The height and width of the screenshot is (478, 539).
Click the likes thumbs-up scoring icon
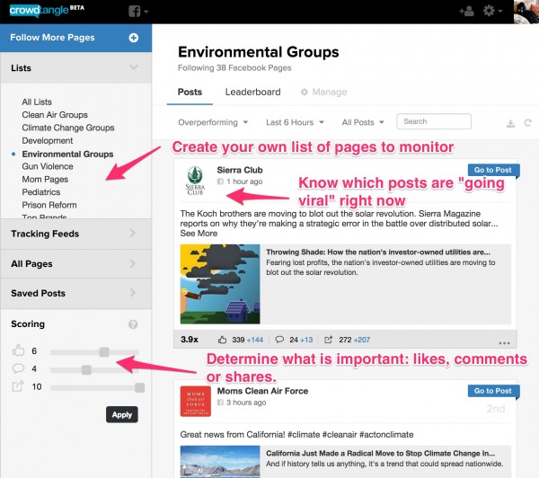click(18, 350)
